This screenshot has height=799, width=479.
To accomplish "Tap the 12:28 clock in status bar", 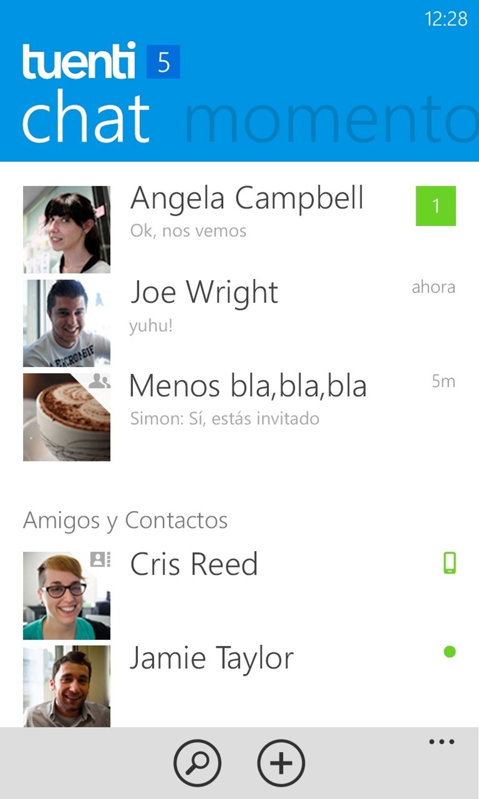I will click(x=446, y=19).
